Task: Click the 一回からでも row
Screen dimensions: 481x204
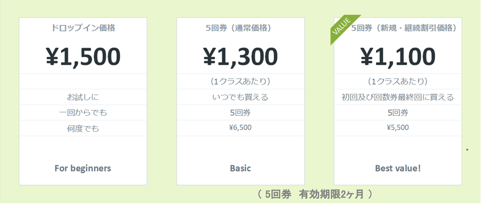Action: pos(83,112)
